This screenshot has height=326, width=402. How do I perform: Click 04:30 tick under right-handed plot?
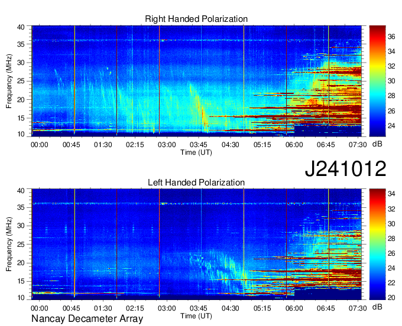[230, 145]
